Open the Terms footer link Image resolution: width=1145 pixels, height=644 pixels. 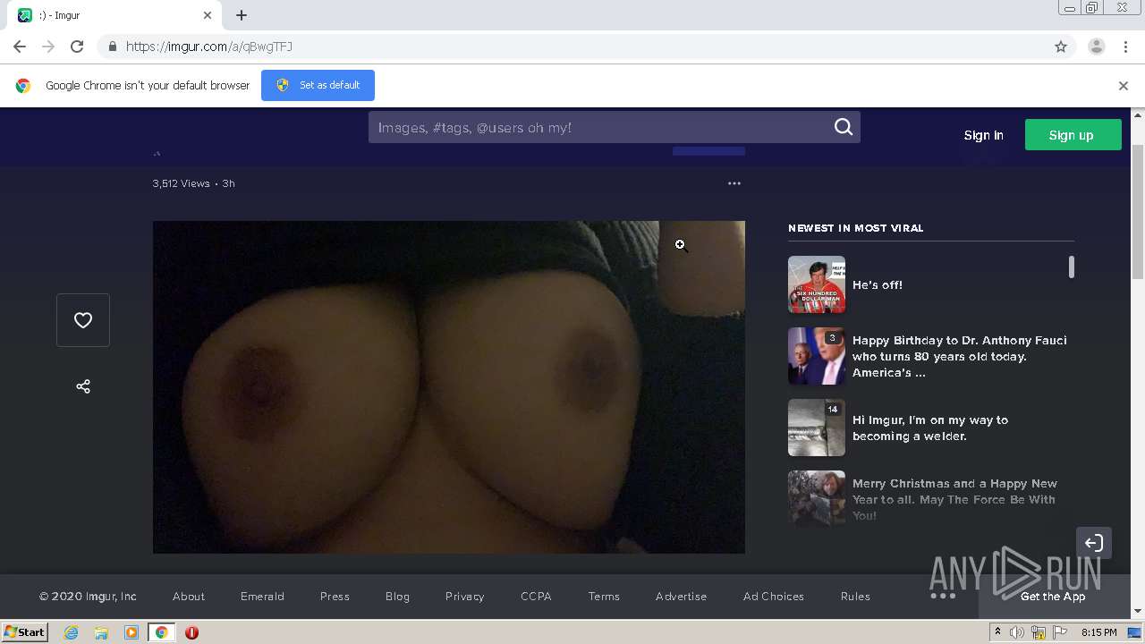tap(604, 597)
